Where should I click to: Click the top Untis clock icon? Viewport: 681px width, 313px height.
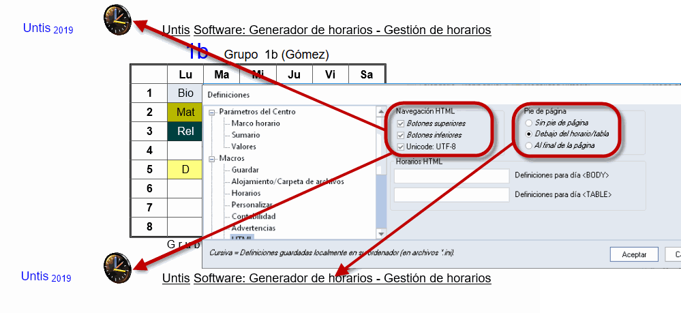(x=118, y=20)
